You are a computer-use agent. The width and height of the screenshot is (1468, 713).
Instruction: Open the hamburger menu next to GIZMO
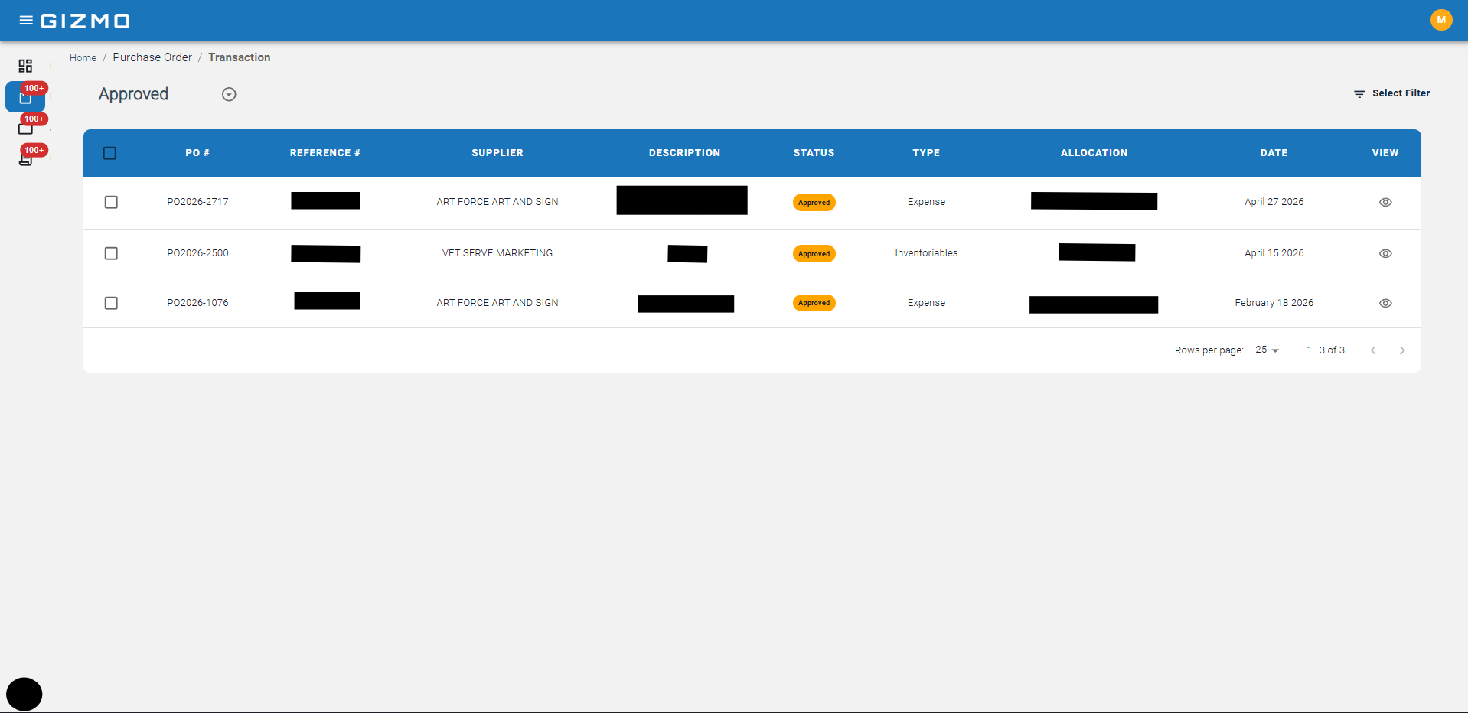click(26, 21)
